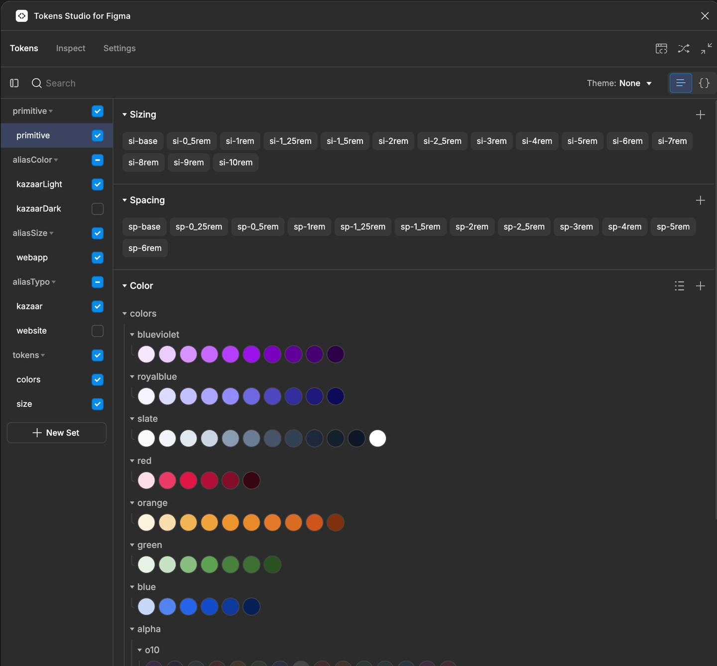Toggle the sidebar collapse icon
Viewport: 717px width, 666px height.
14,83
